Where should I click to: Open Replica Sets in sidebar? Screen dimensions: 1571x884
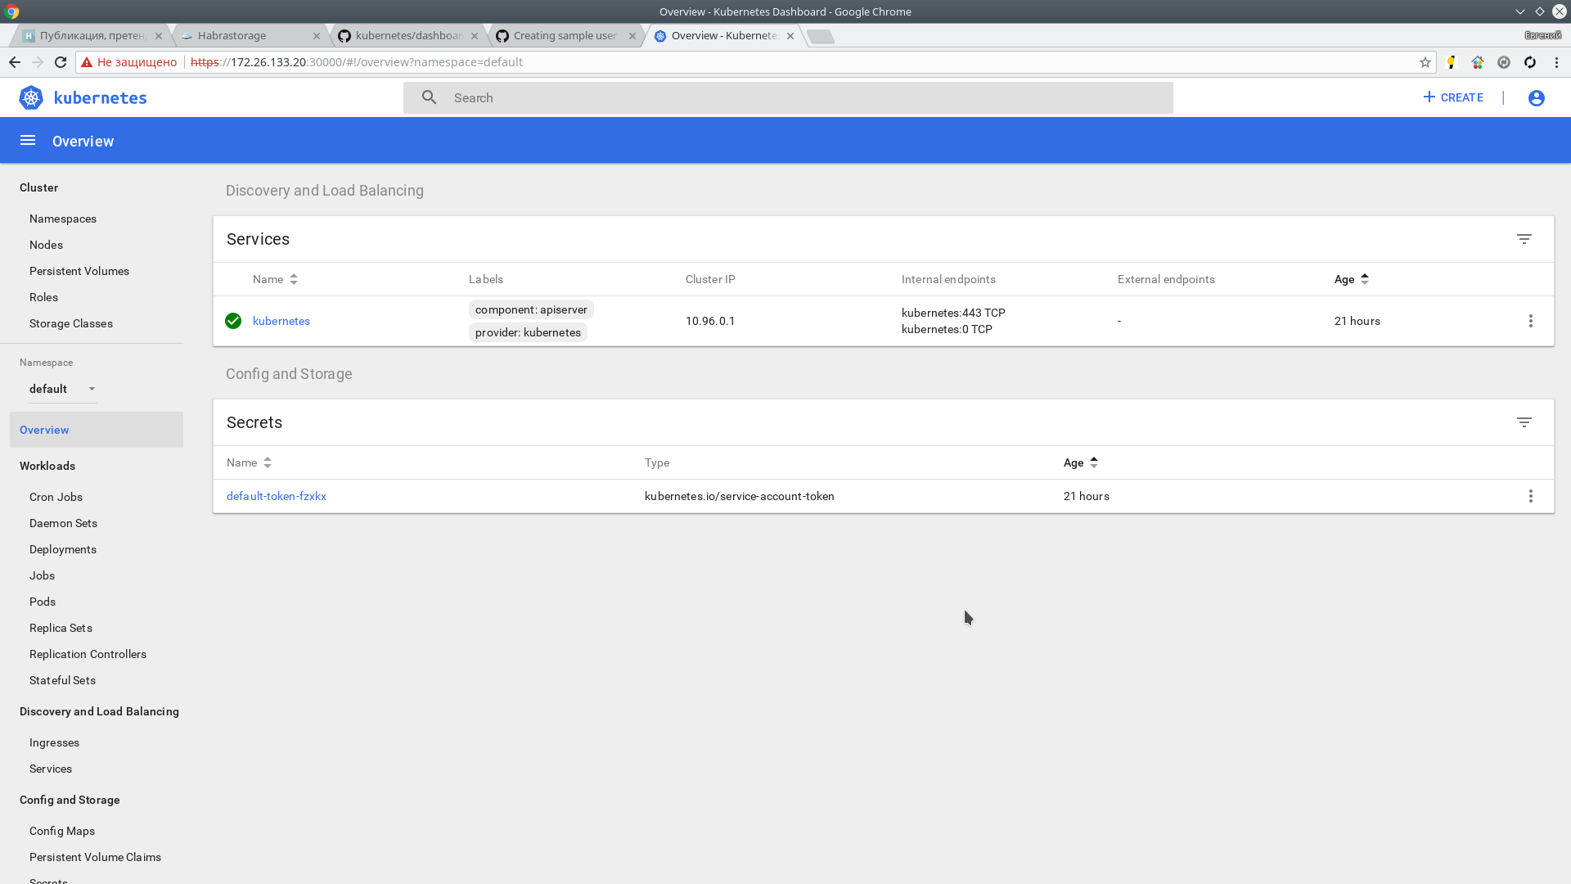click(61, 628)
